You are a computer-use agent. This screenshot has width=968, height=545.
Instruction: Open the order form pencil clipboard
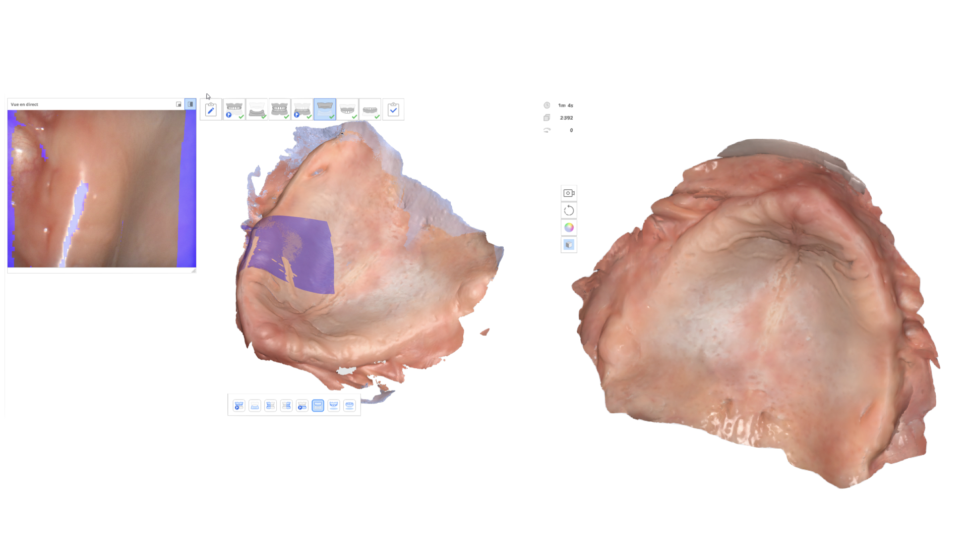point(211,110)
